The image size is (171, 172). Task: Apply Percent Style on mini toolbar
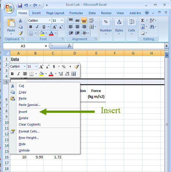click(x=64, y=67)
